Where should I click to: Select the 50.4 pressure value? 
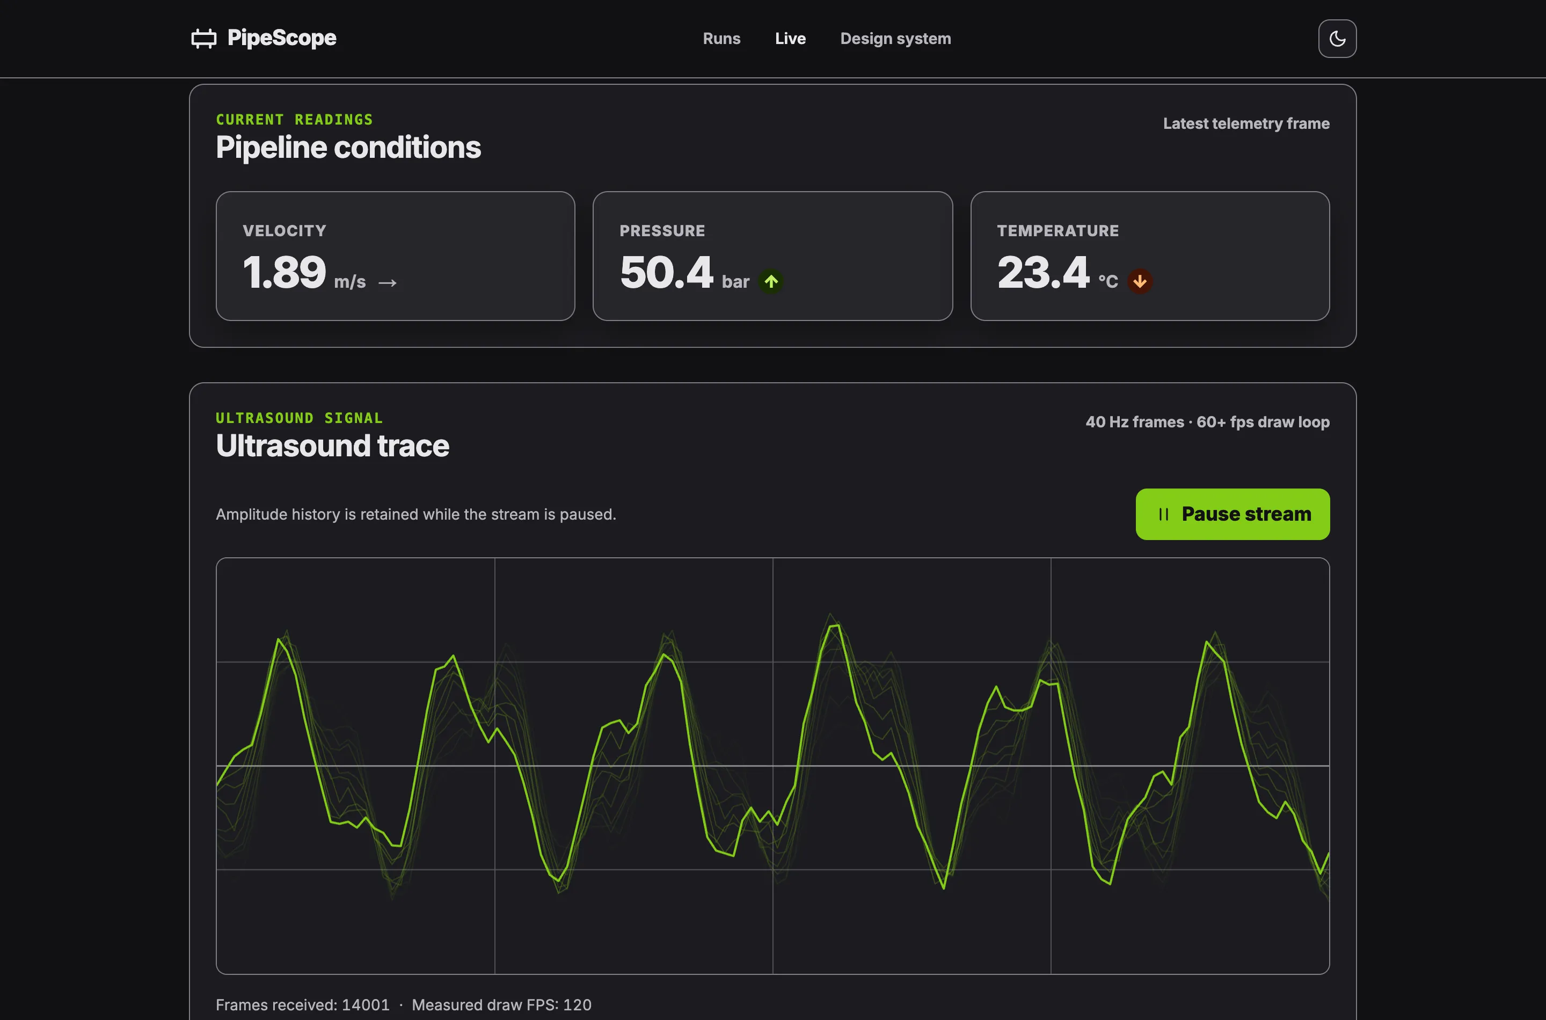click(667, 272)
